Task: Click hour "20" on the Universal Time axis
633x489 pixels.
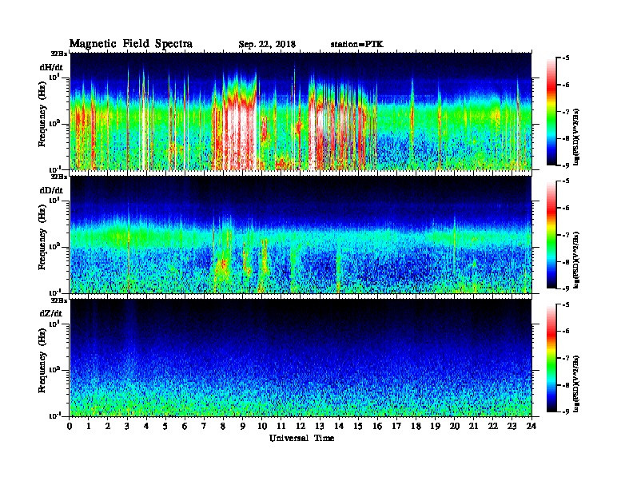Action: pyautogui.click(x=455, y=427)
